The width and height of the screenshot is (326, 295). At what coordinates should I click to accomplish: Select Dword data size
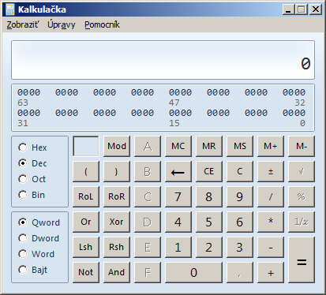coord(39,238)
